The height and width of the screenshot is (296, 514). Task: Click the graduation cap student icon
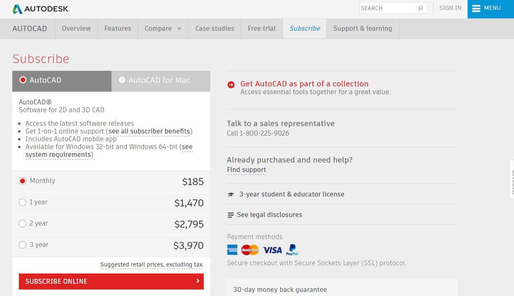(231, 194)
